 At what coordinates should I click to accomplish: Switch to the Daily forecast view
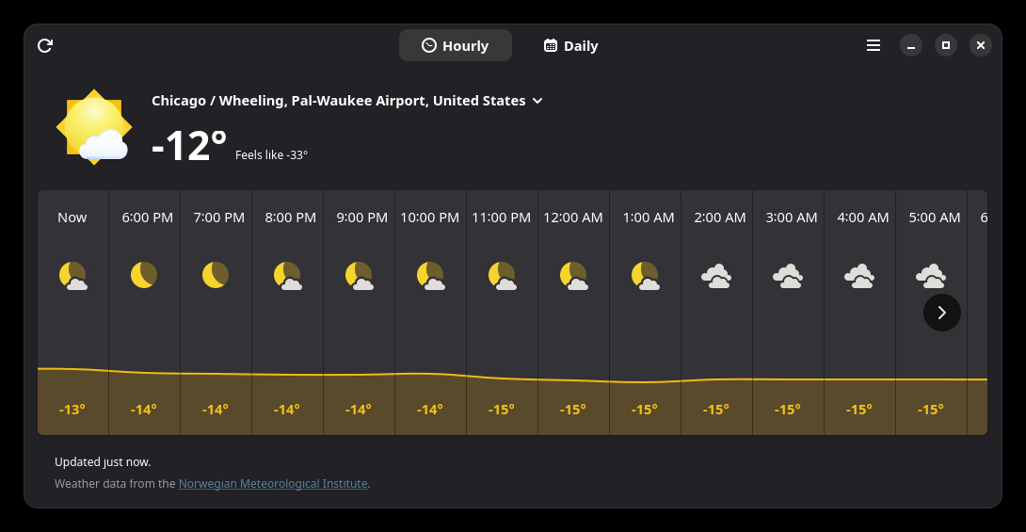[570, 45]
